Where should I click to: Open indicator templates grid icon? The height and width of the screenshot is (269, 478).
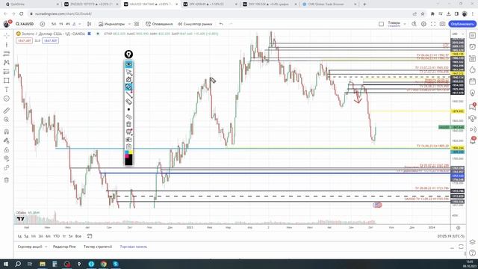(137, 24)
